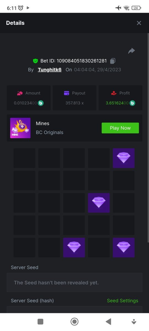Tap the Profit currency coin icon
149x331 pixels.
point(132,103)
